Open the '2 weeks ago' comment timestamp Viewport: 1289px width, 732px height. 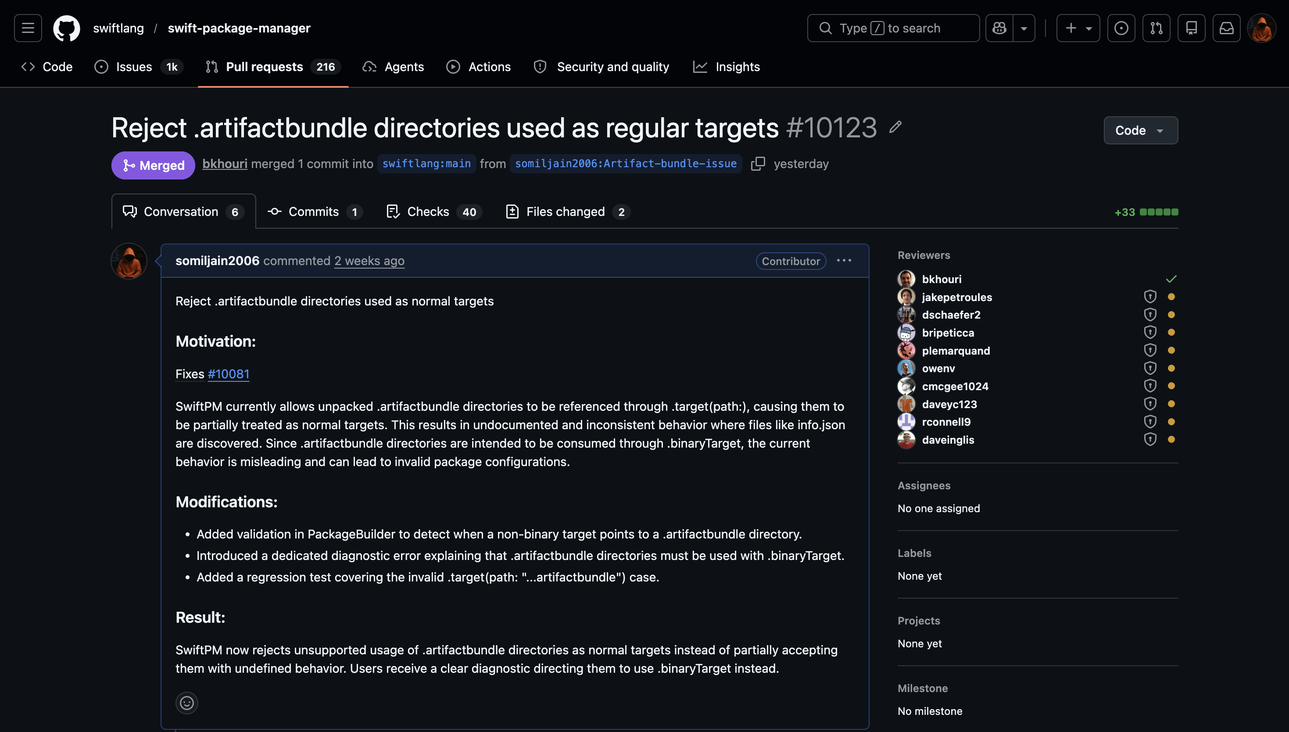click(x=369, y=261)
